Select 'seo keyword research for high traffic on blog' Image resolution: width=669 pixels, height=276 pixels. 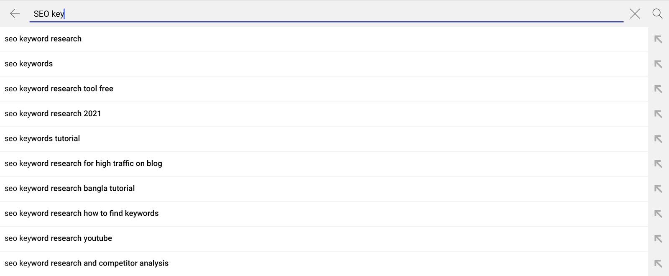[x=324, y=164]
